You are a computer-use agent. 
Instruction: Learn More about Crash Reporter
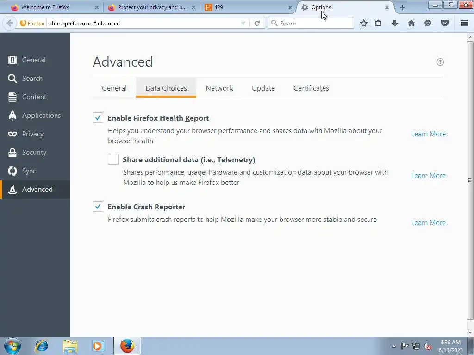coord(428,223)
